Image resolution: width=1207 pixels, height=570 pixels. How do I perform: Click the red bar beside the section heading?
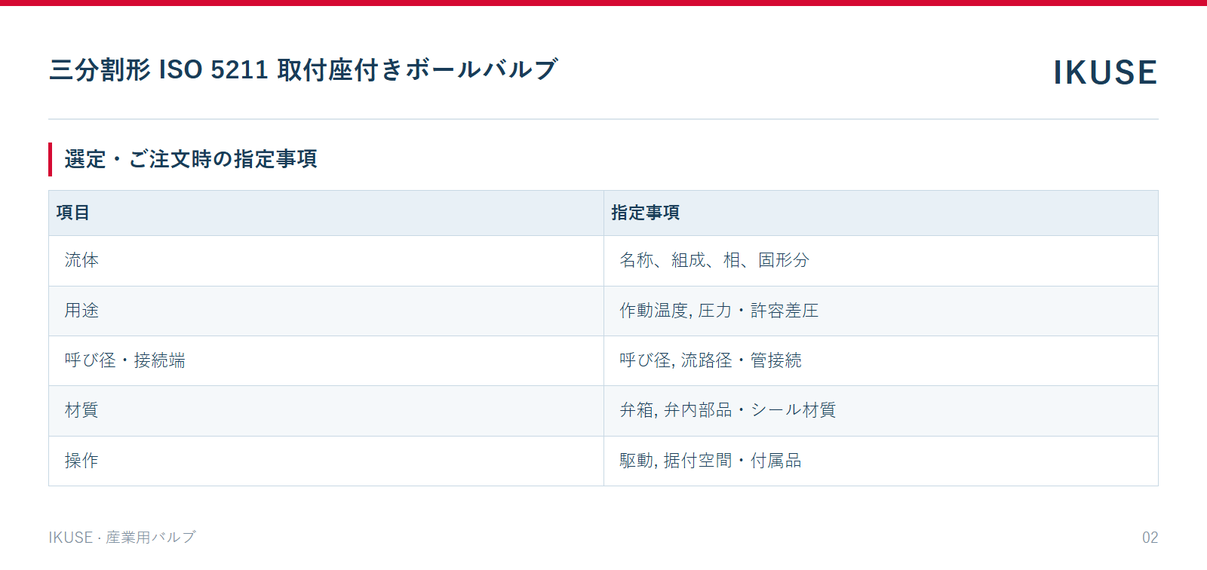[51, 159]
